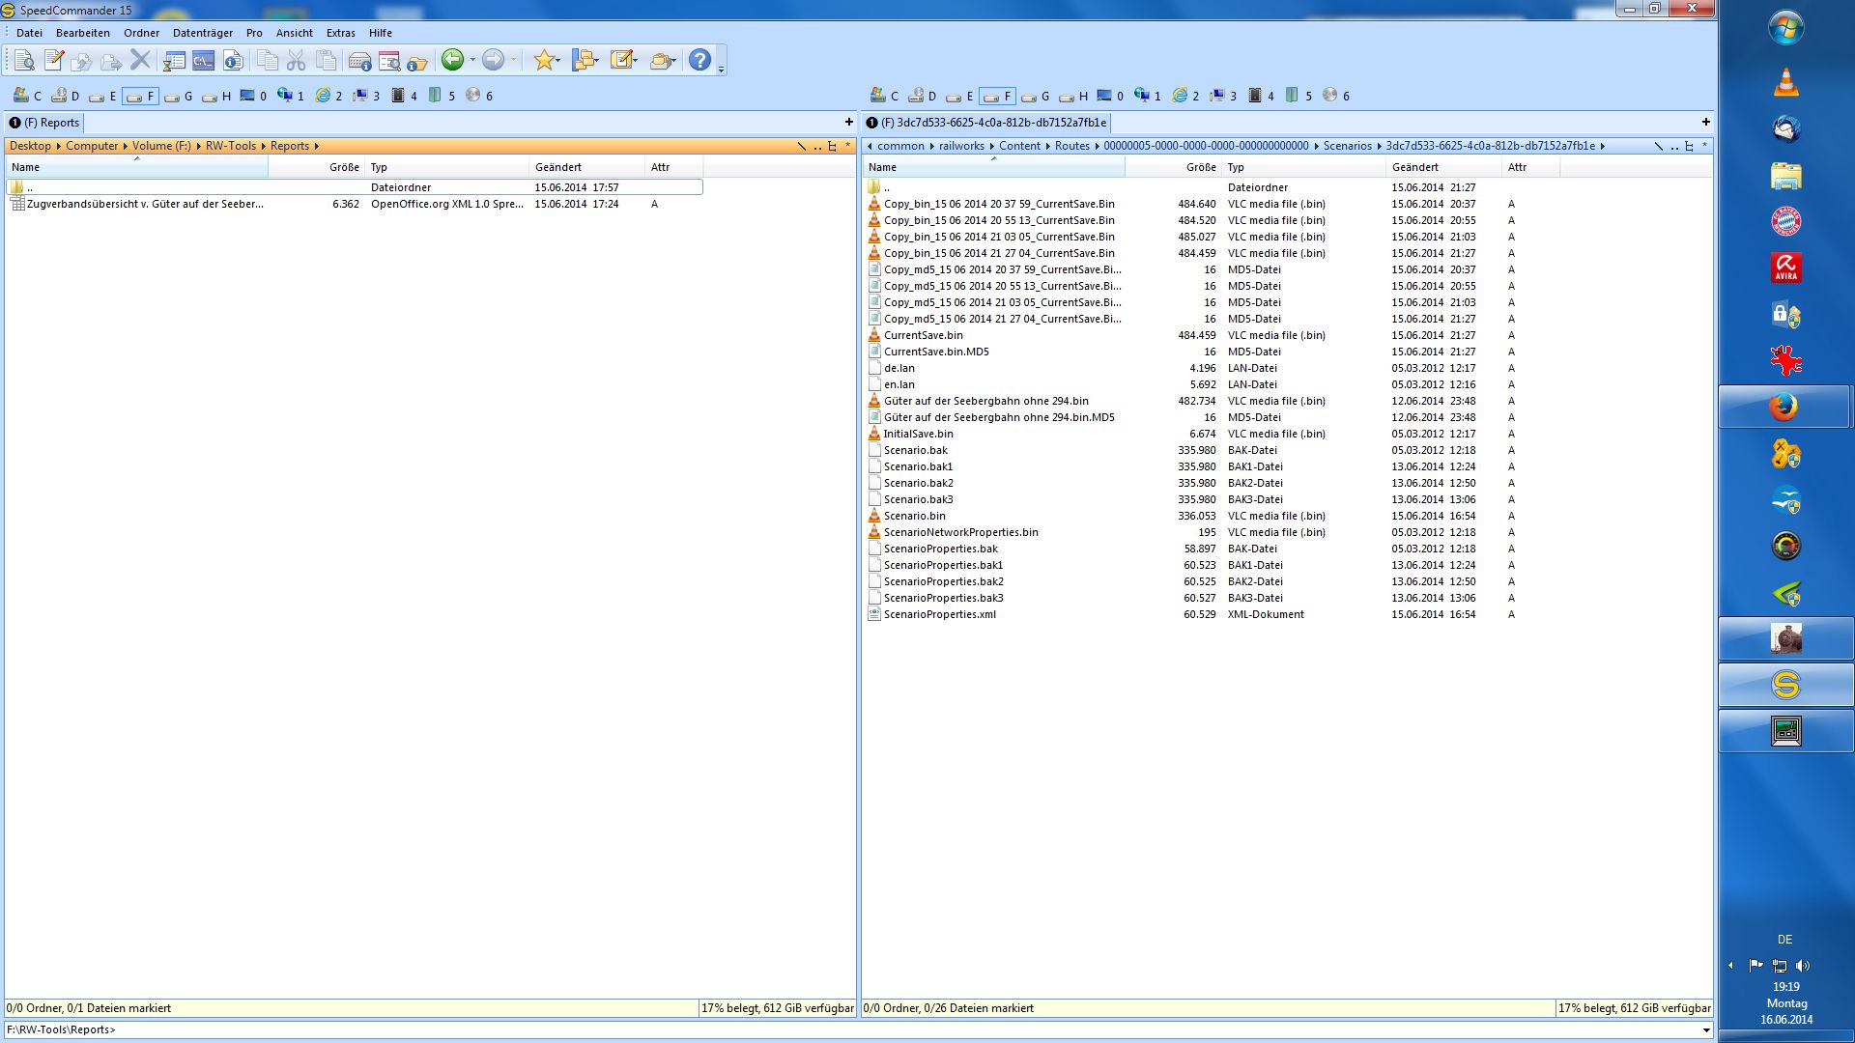Switch right panel to drive G

[1036, 96]
